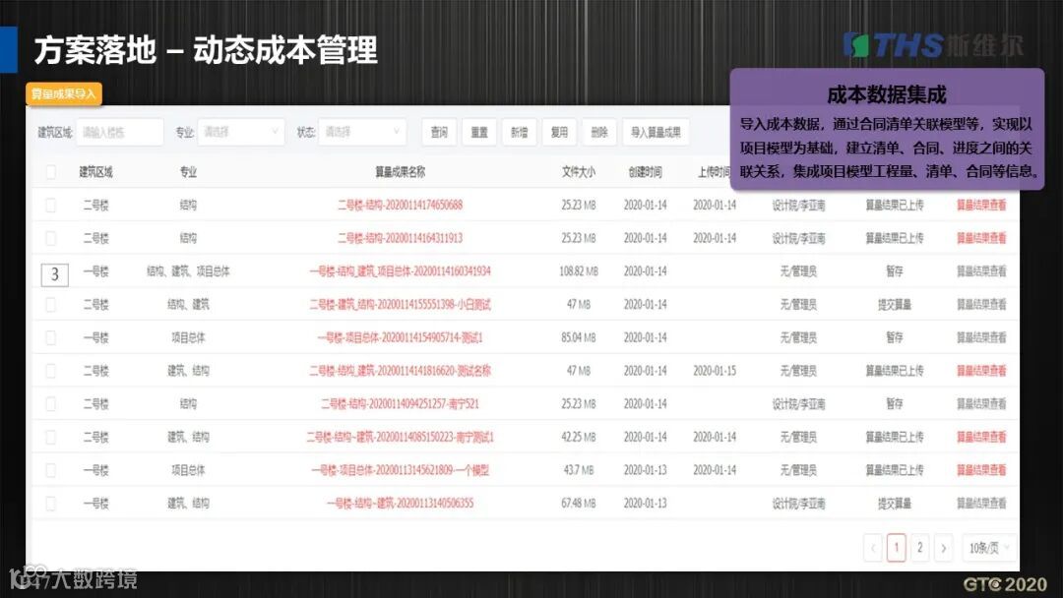The width and height of the screenshot is (1063, 598).
Task: Open link 一号楼-结构_建筑_项目总体-20200114160341934
Action: [400, 270]
